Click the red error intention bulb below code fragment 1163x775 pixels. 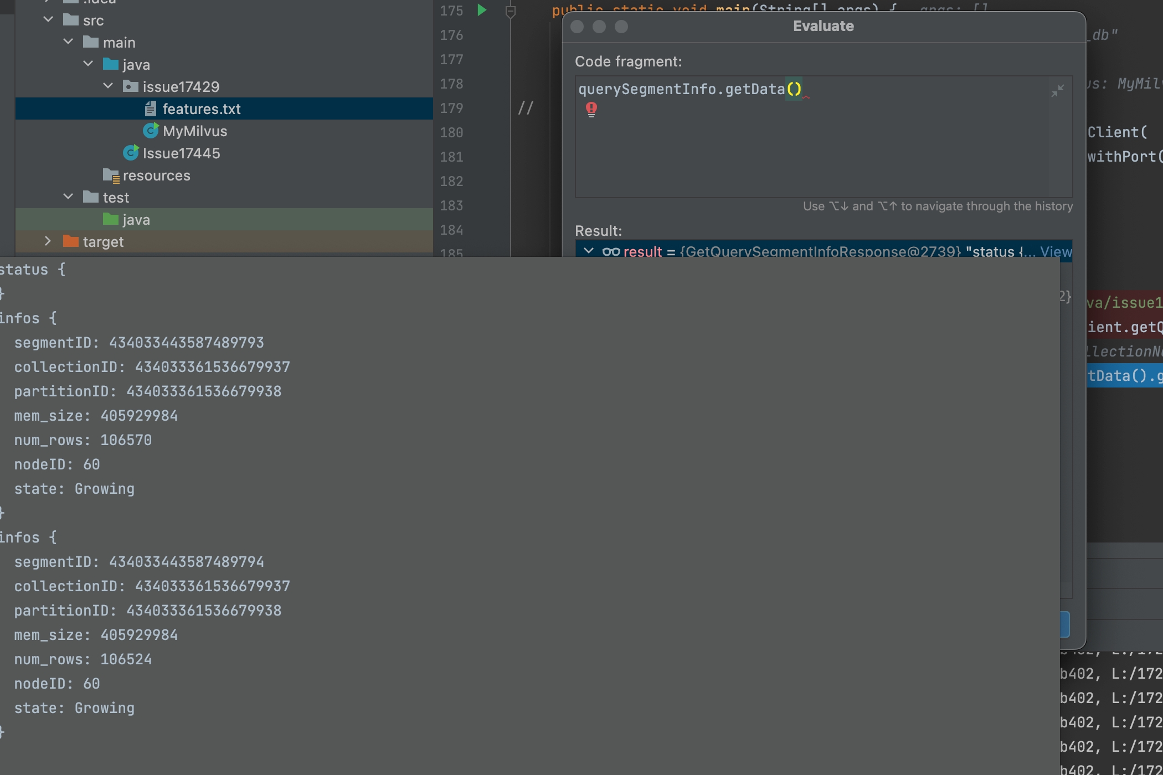(591, 108)
